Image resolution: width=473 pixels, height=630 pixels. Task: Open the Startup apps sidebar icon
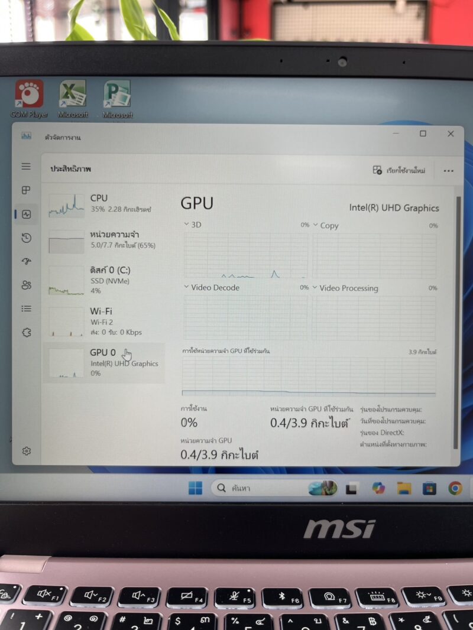(x=26, y=261)
